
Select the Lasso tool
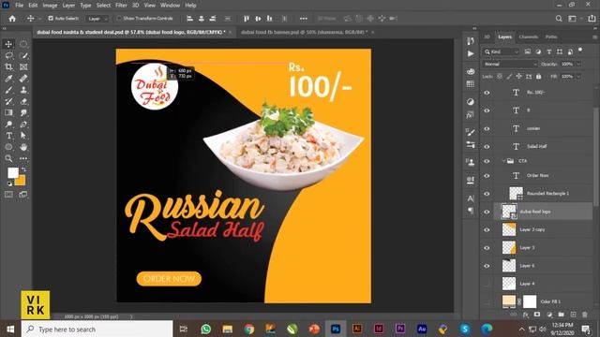coord(8,55)
